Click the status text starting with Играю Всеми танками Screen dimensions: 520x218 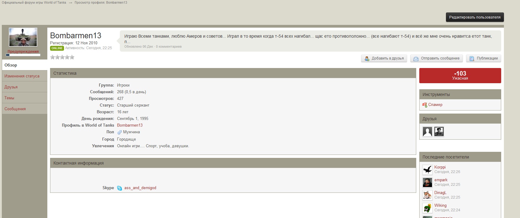(308, 39)
